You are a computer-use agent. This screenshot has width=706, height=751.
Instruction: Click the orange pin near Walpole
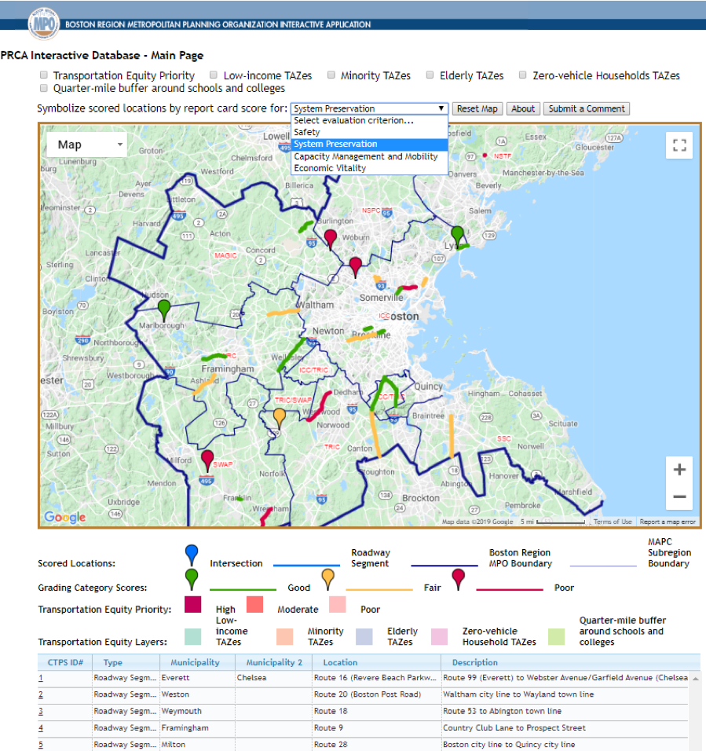point(279,417)
